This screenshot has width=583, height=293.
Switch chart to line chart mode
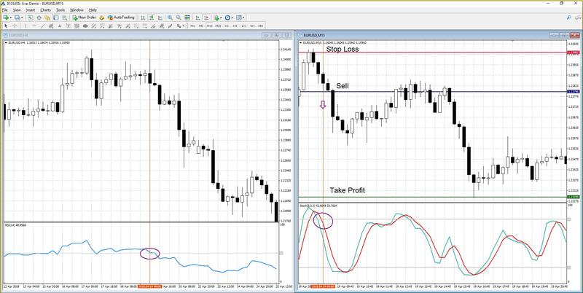160,17
